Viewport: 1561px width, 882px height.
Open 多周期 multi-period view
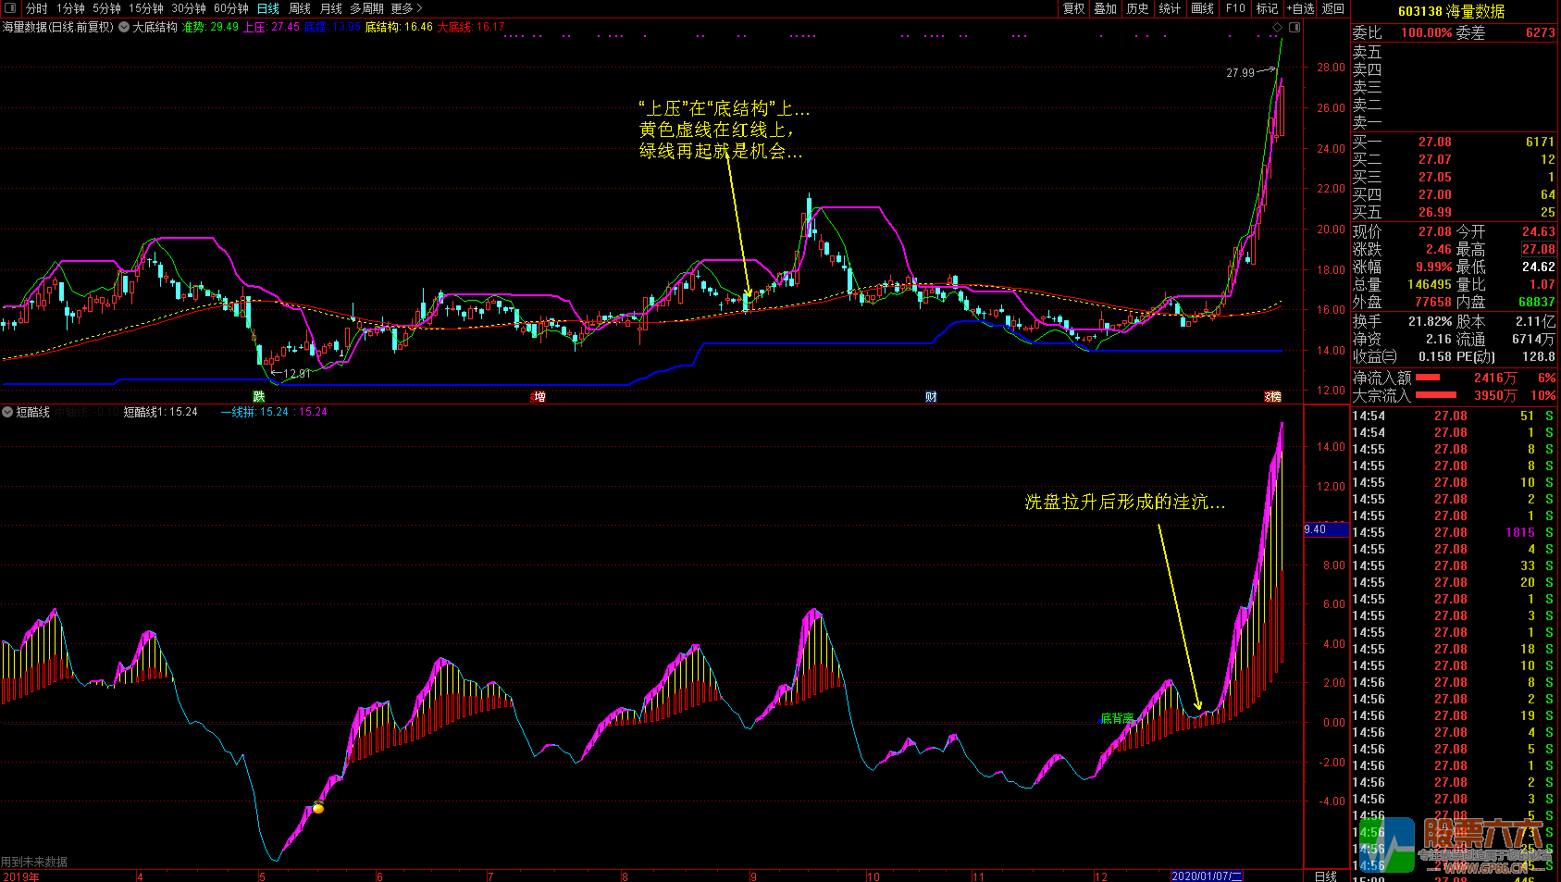(x=366, y=8)
